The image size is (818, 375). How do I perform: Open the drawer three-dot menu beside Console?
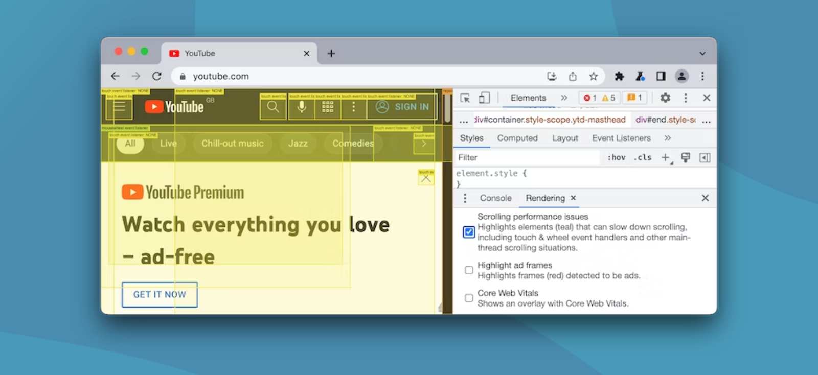[465, 198]
